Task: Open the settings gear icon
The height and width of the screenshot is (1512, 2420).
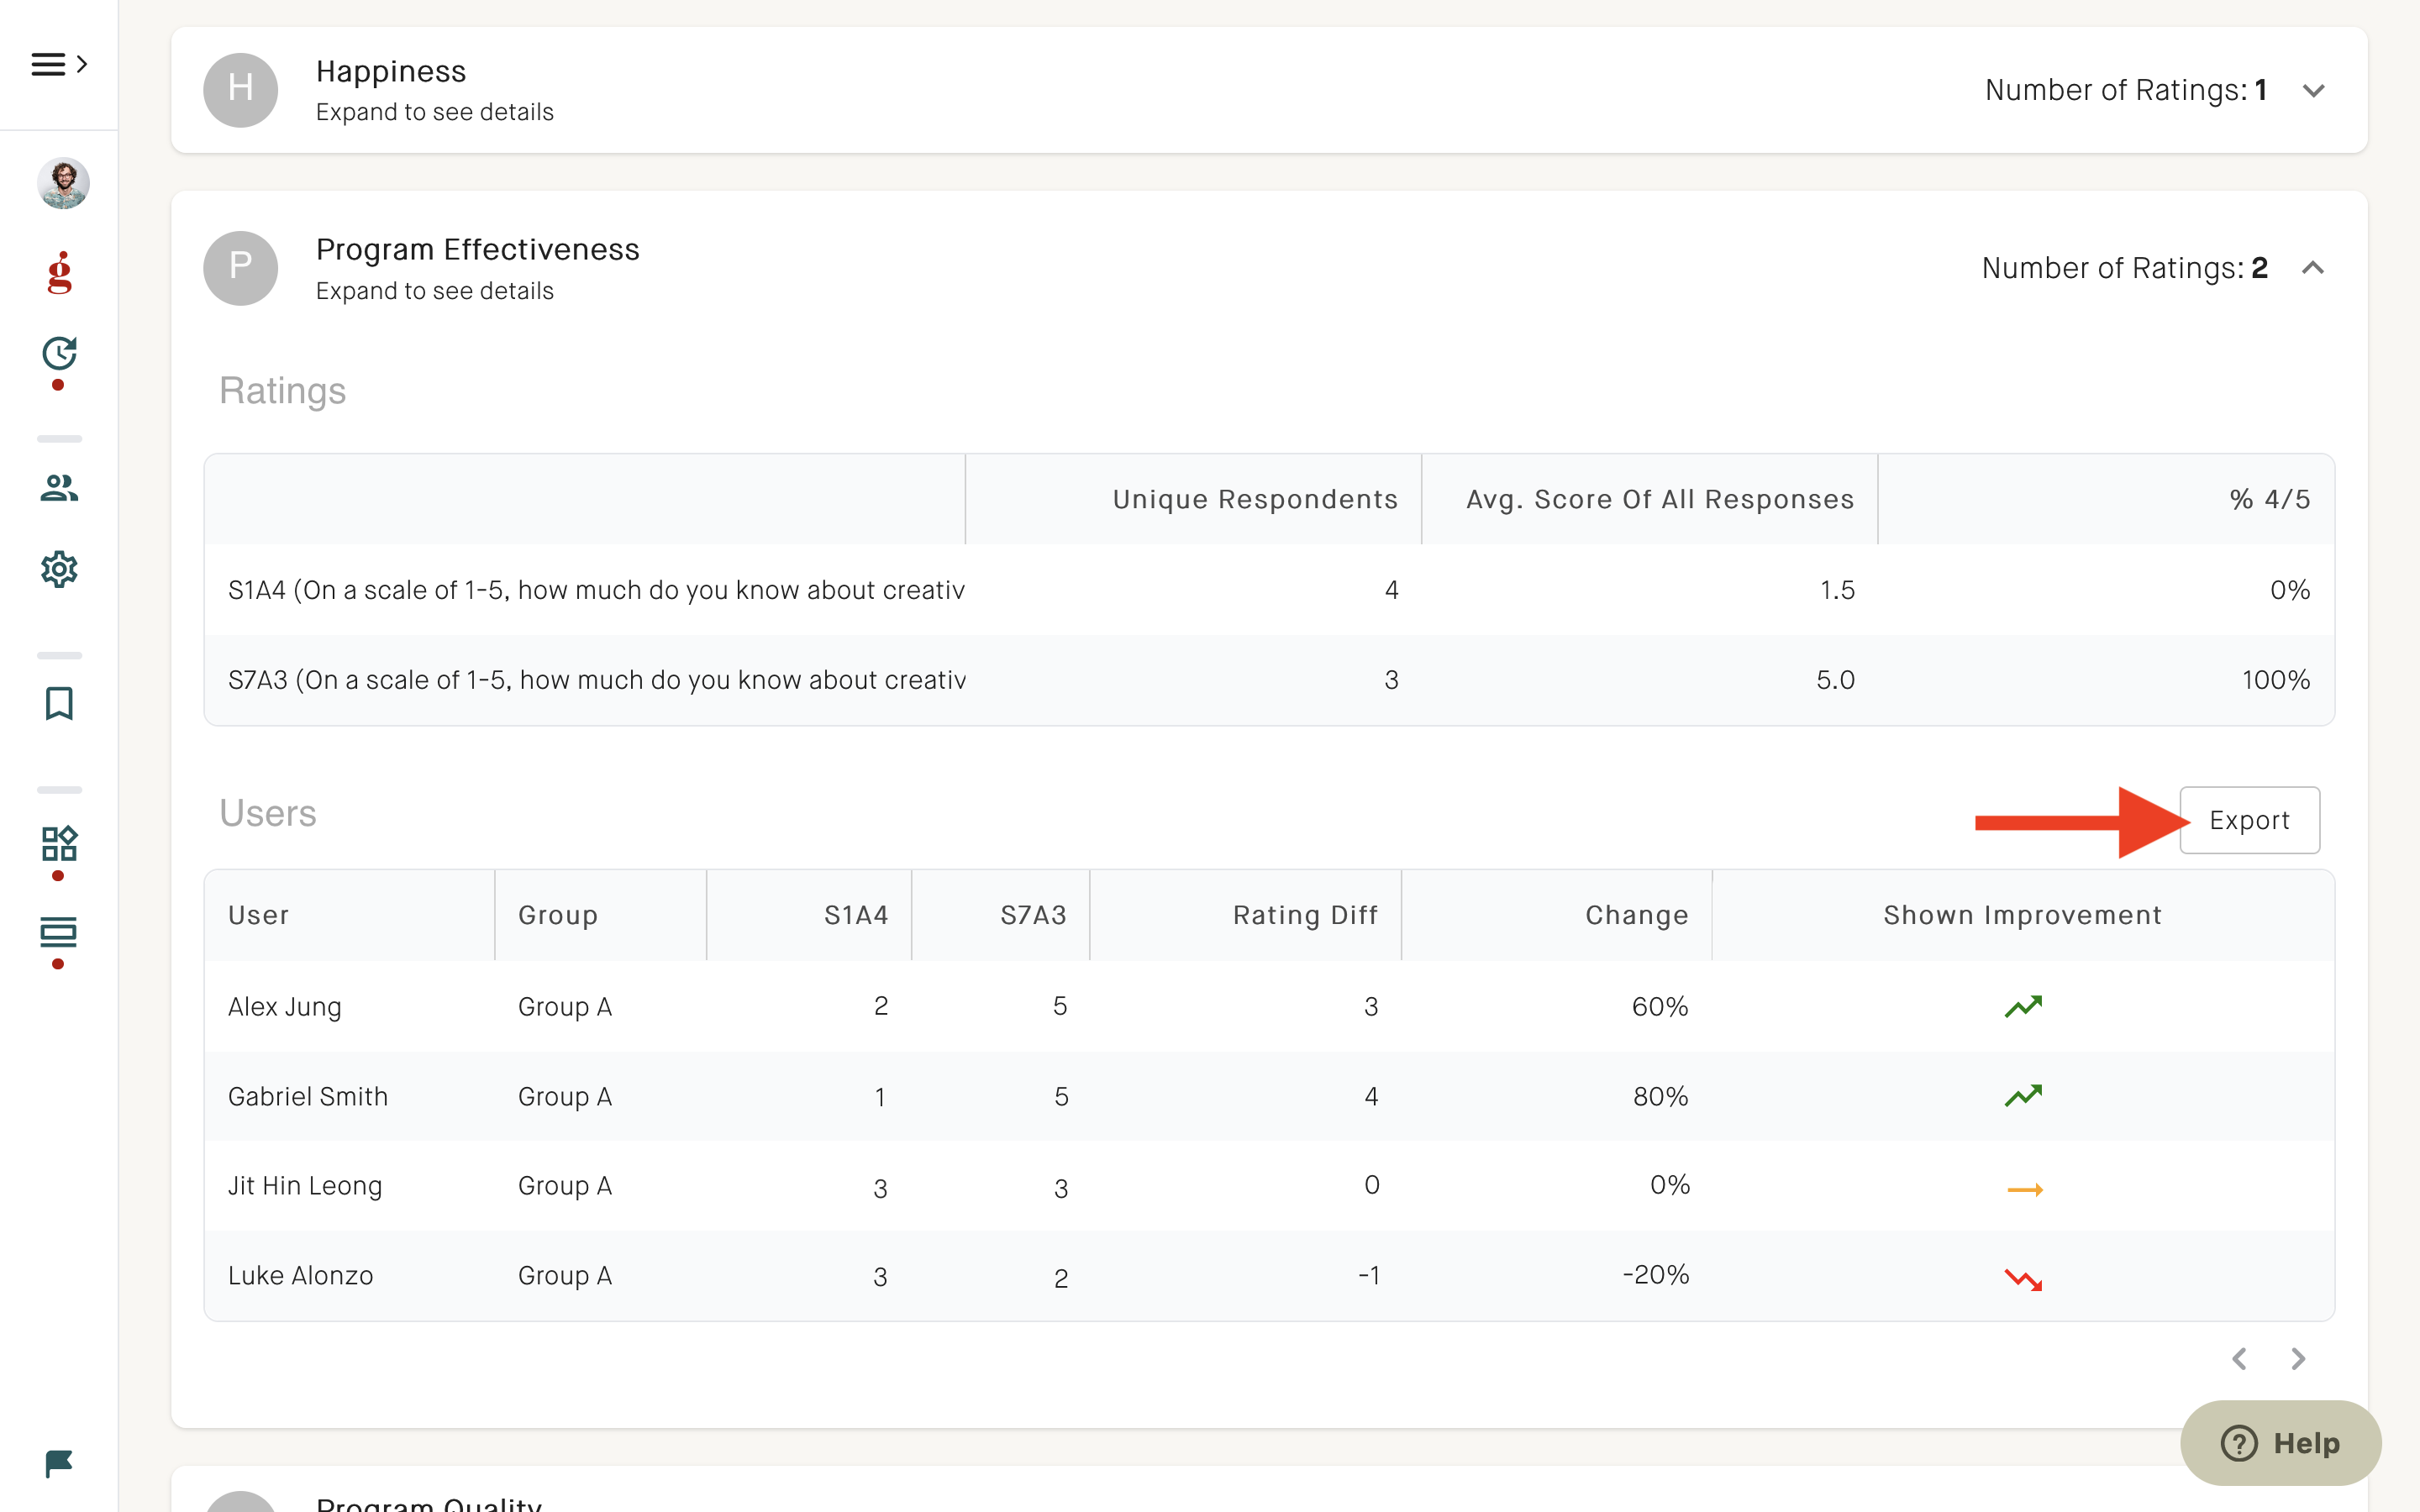Action: [59, 569]
